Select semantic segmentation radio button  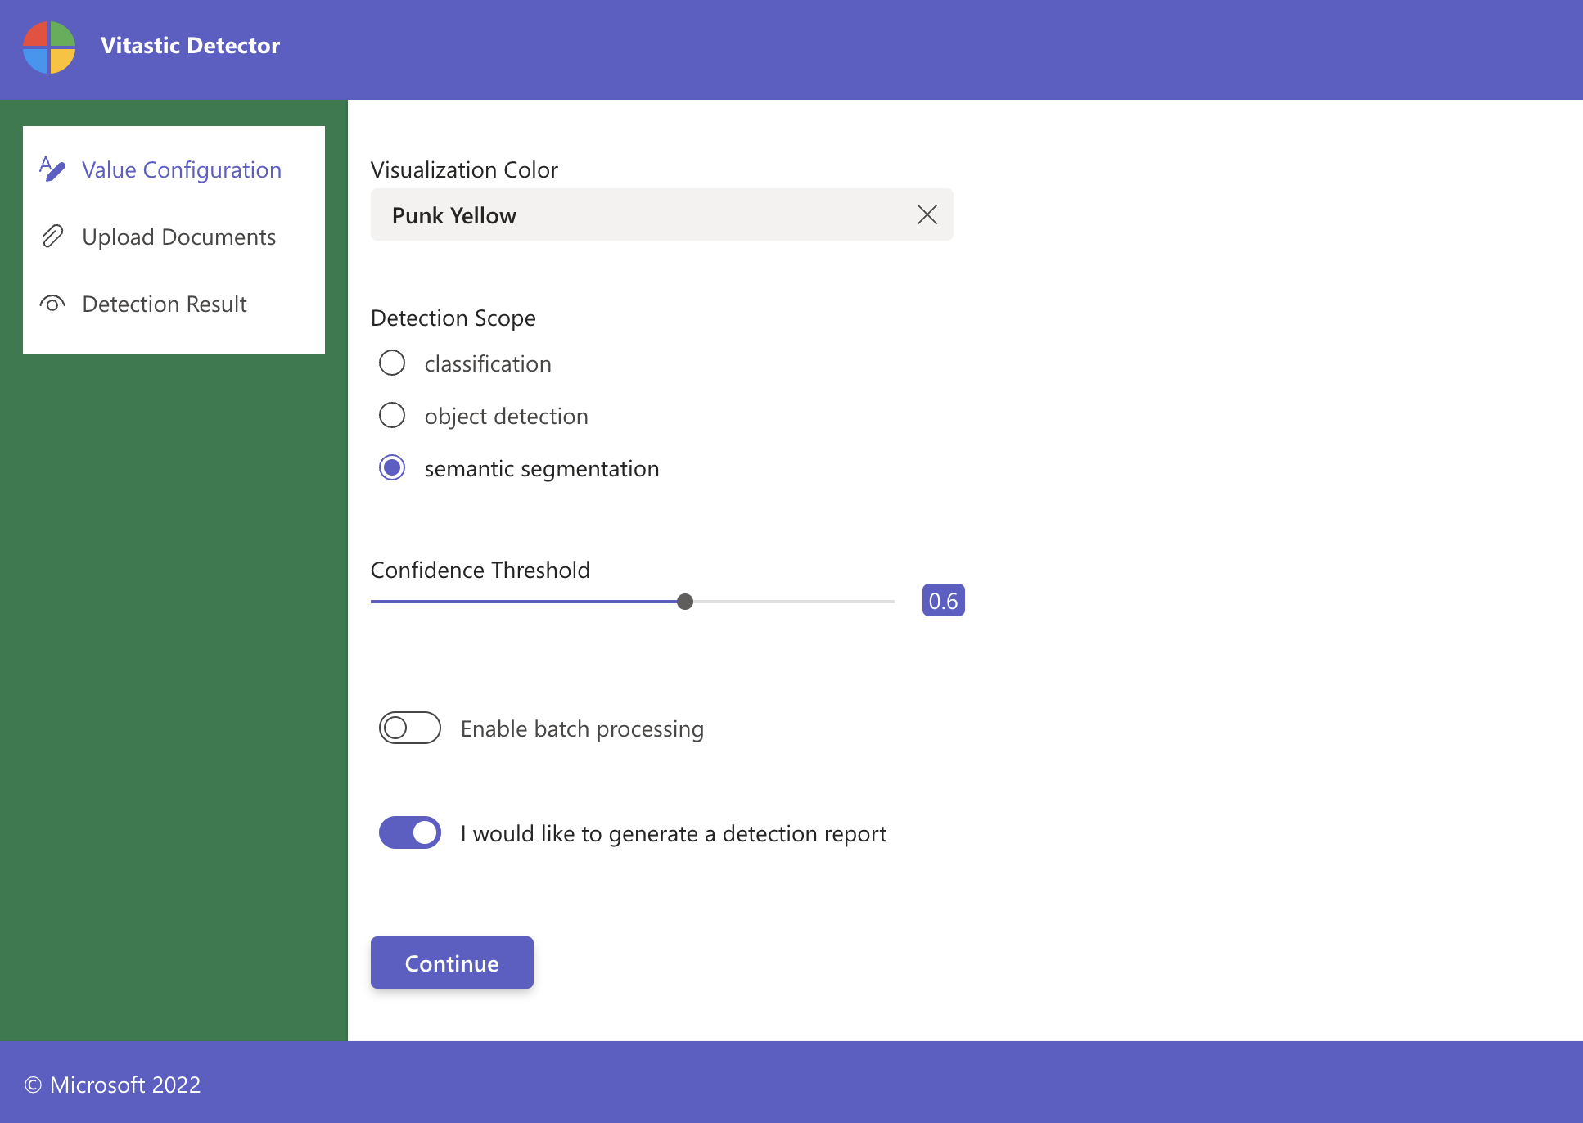pos(392,467)
